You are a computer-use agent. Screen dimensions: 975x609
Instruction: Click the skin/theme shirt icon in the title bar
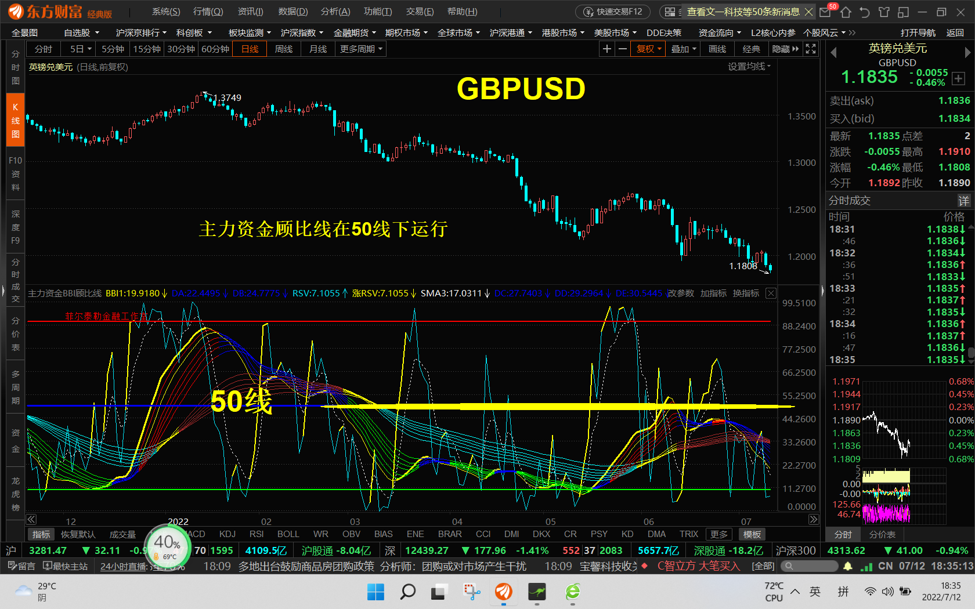(x=884, y=12)
